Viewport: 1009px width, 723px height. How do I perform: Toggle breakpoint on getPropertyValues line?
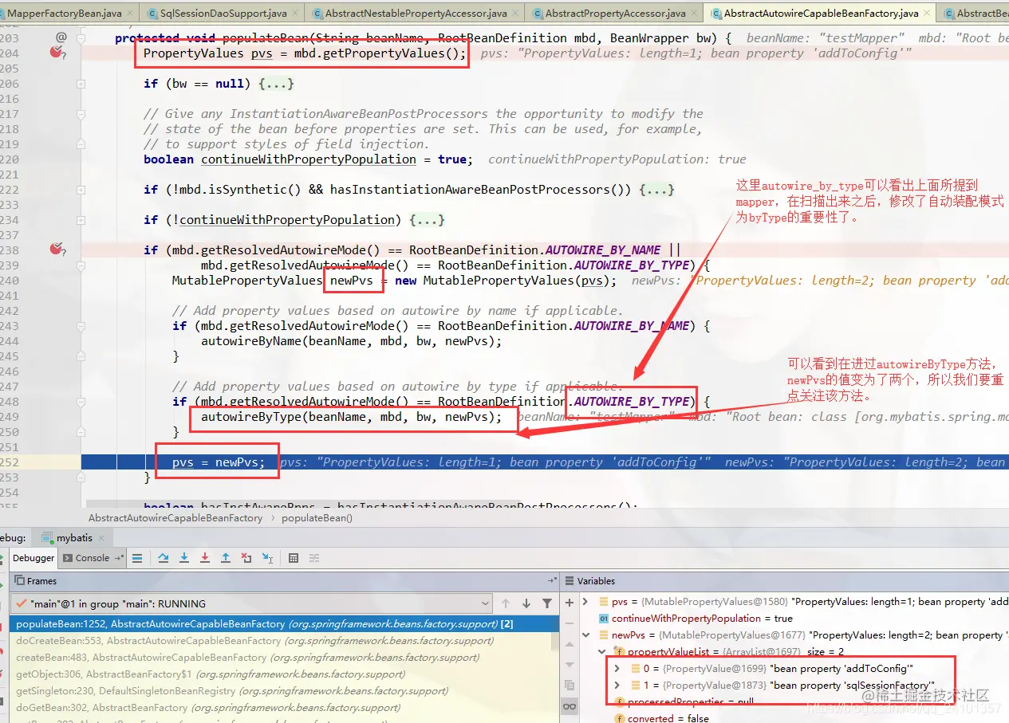click(x=57, y=53)
